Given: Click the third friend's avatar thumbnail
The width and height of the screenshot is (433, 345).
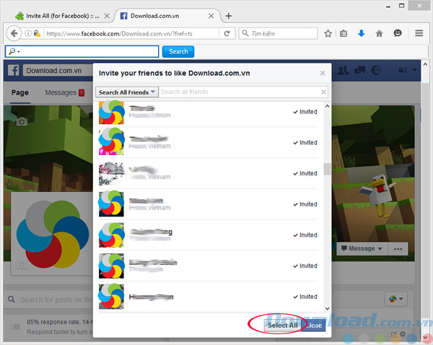Looking at the screenshot, I should [111, 173].
